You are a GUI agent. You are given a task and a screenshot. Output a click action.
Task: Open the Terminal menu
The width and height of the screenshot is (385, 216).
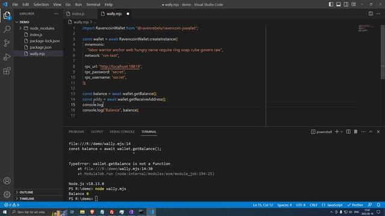click(93, 4)
